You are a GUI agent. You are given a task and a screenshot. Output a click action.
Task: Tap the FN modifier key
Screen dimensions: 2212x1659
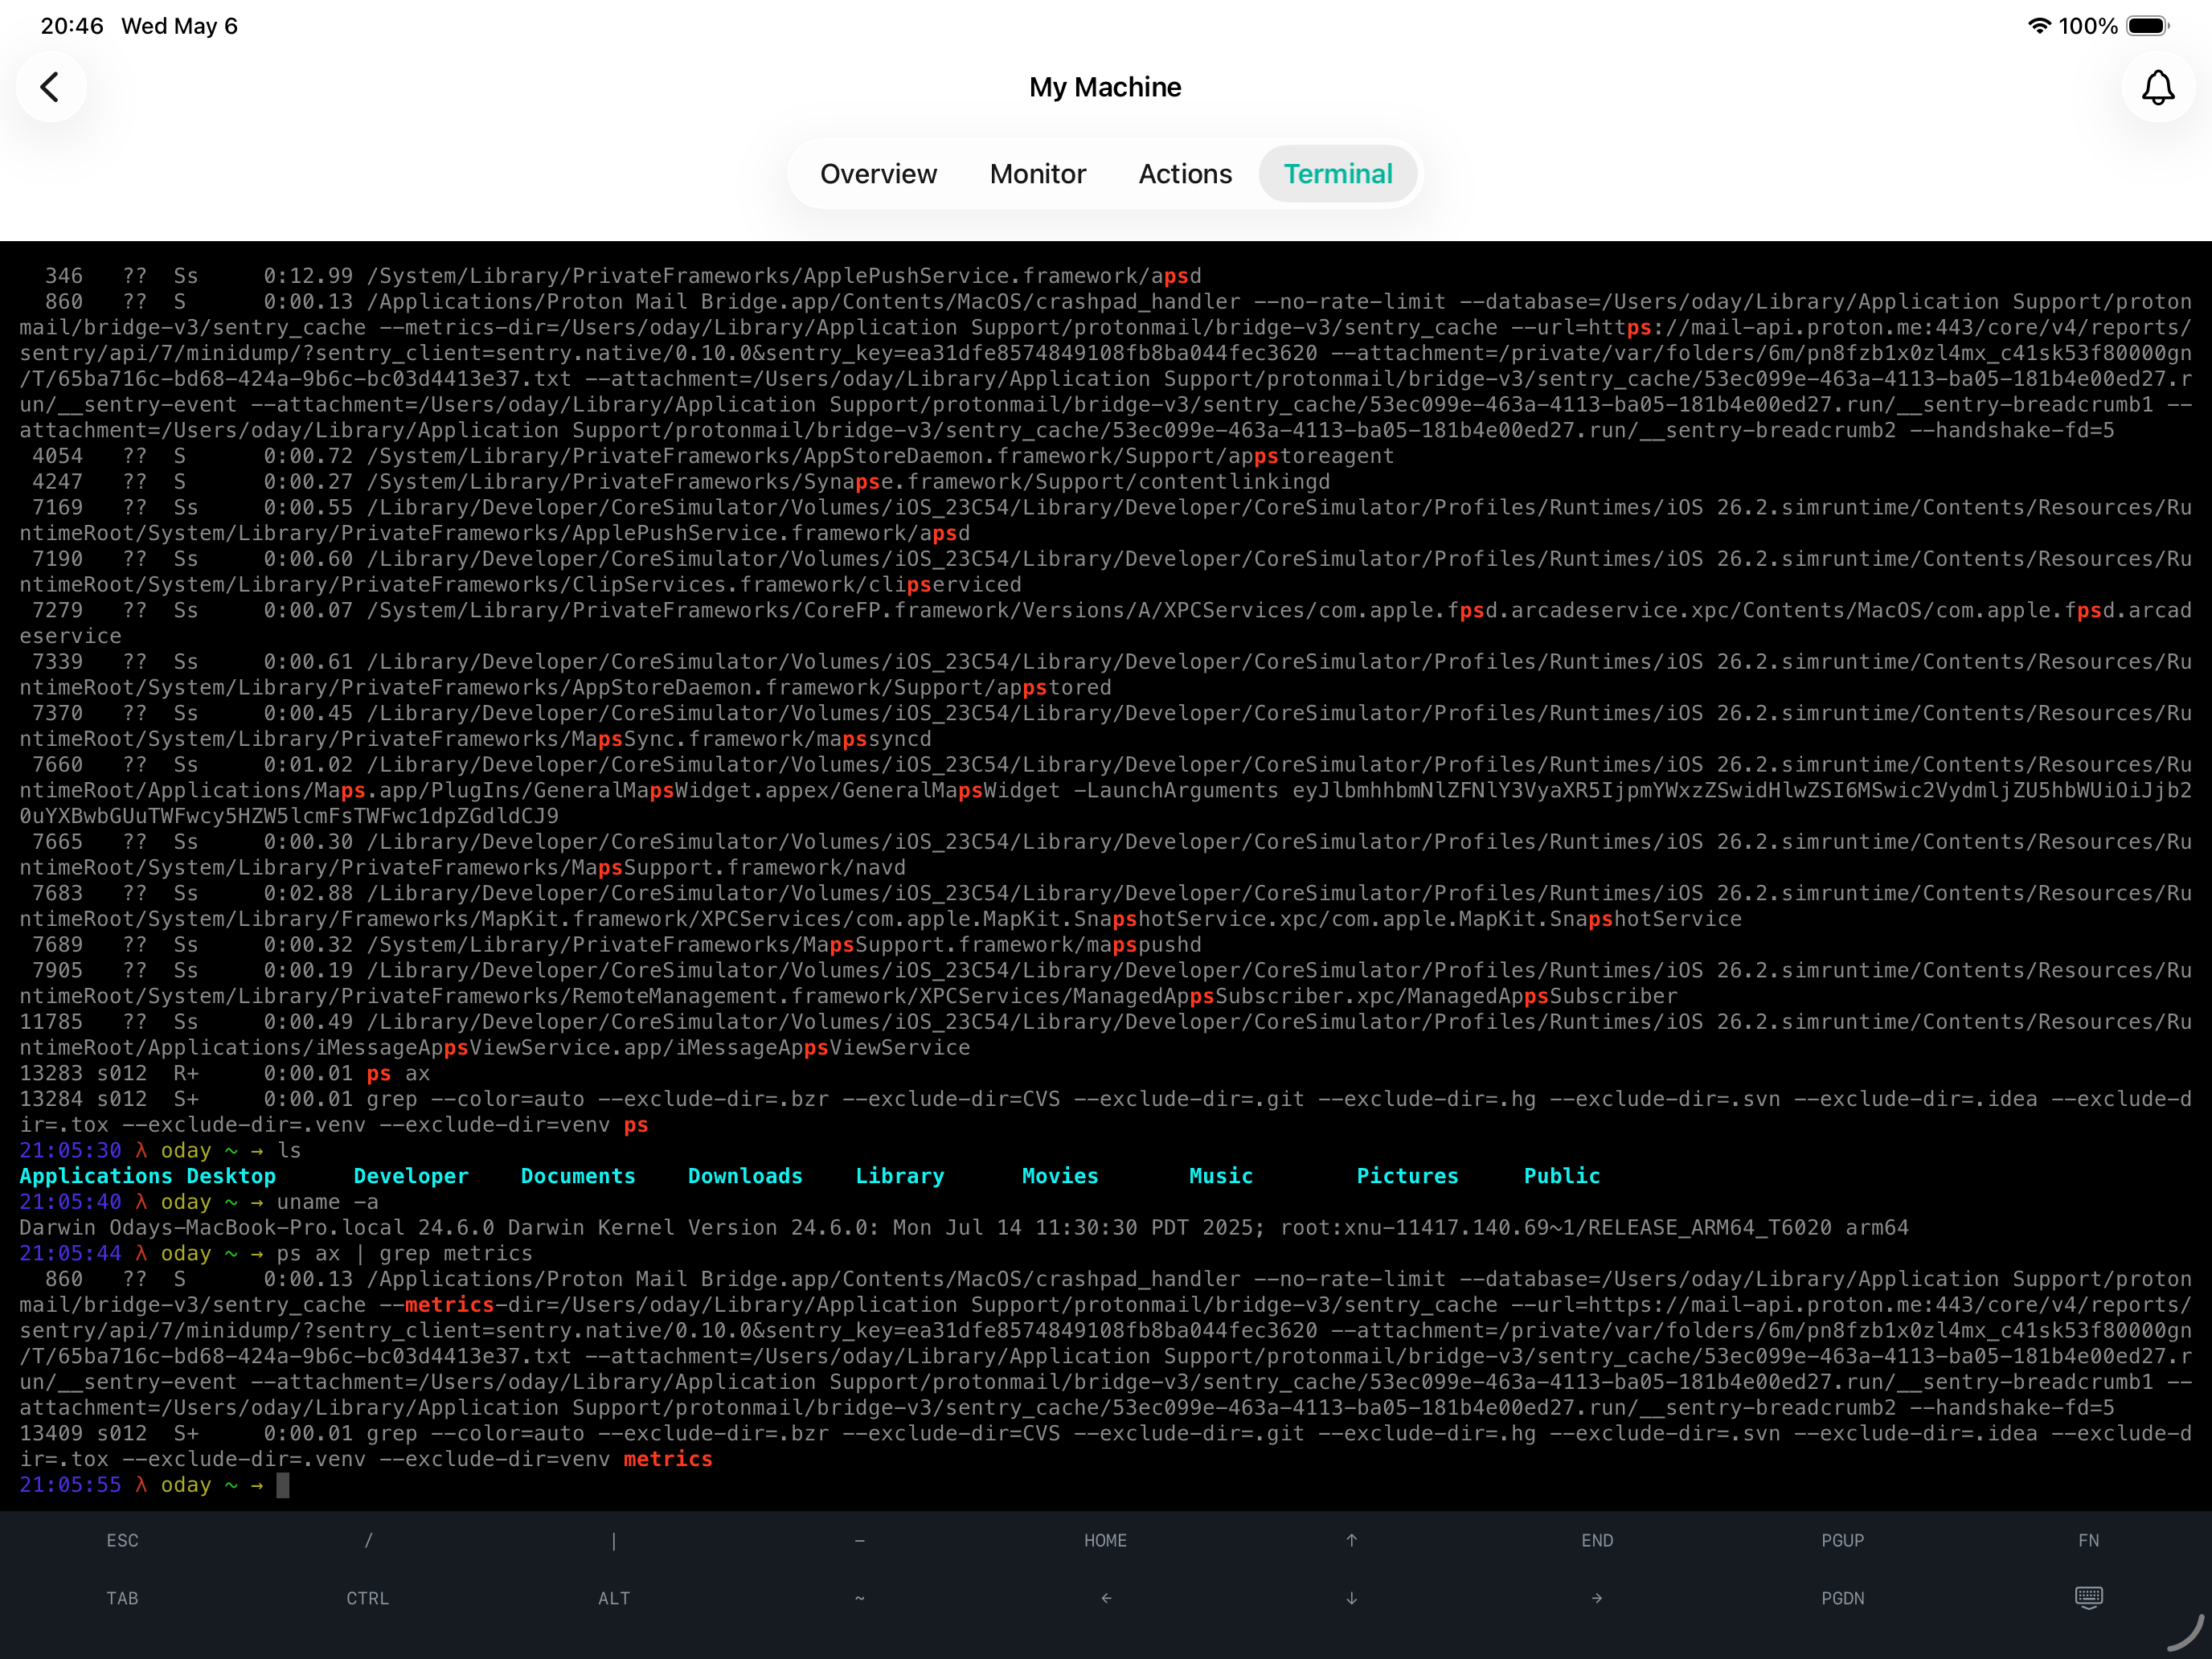(x=2088, y=1541)
